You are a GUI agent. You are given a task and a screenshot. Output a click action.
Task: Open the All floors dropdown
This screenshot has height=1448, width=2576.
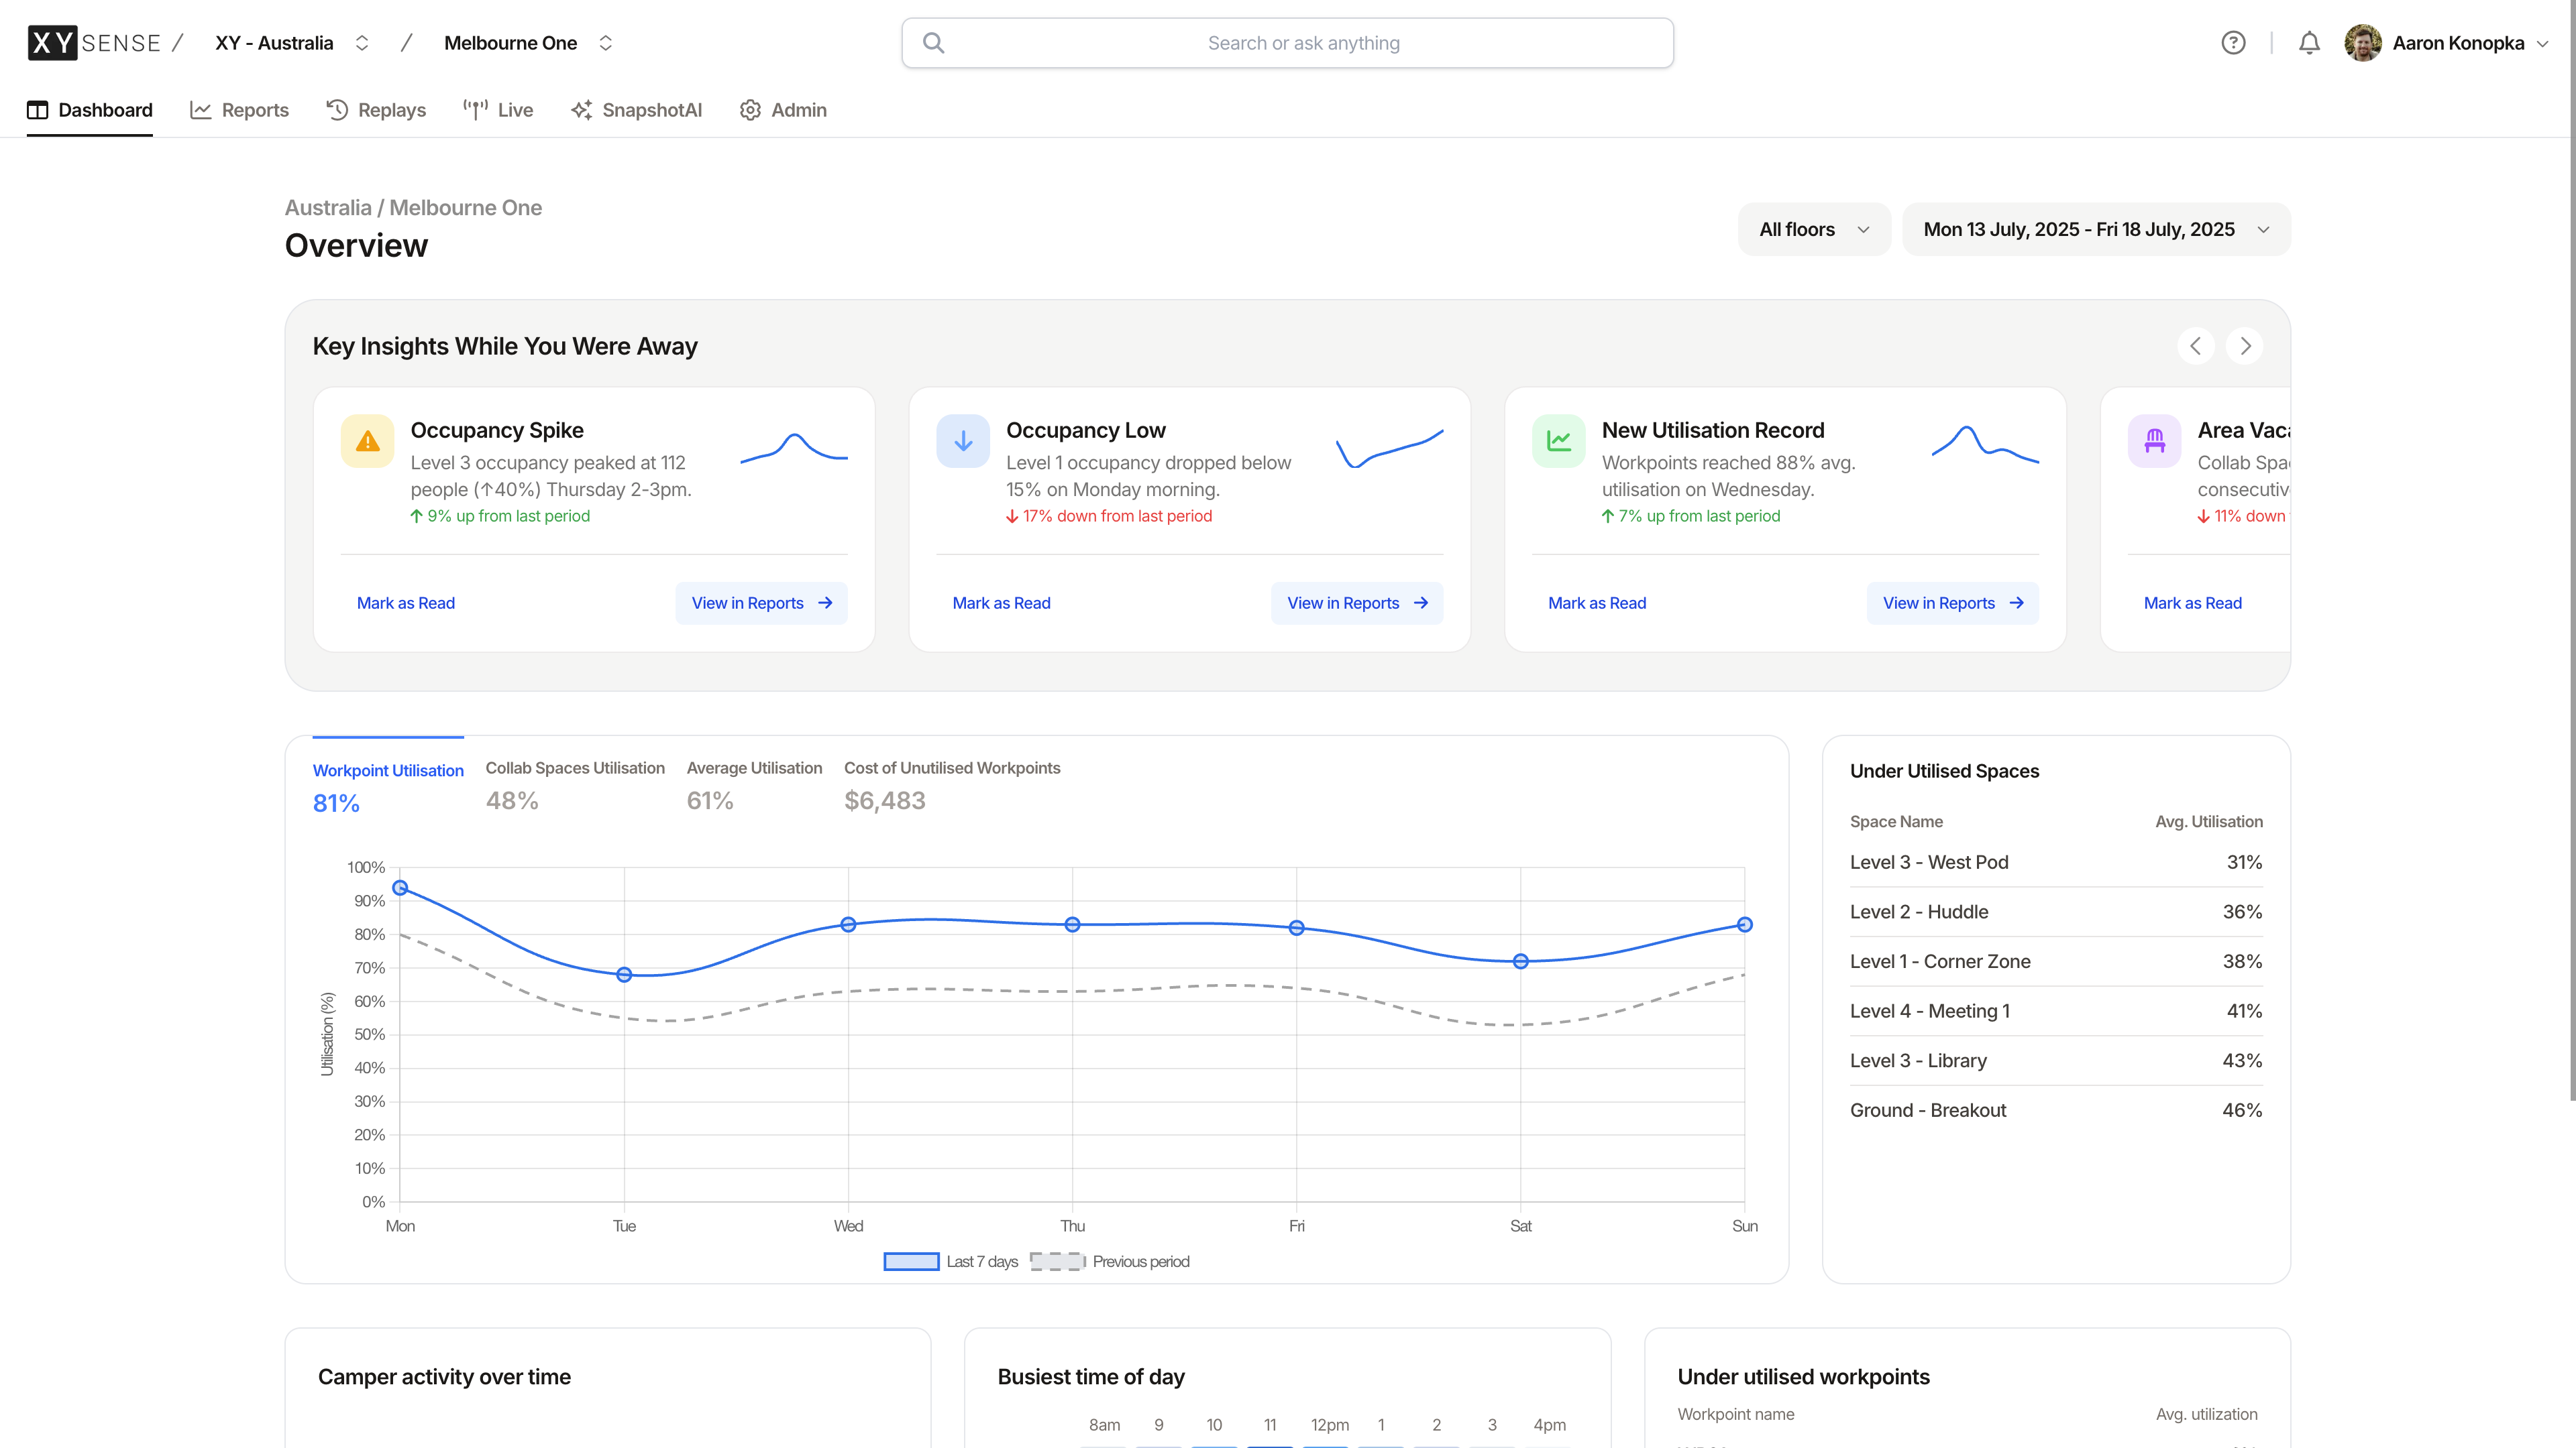(1814, 229)
